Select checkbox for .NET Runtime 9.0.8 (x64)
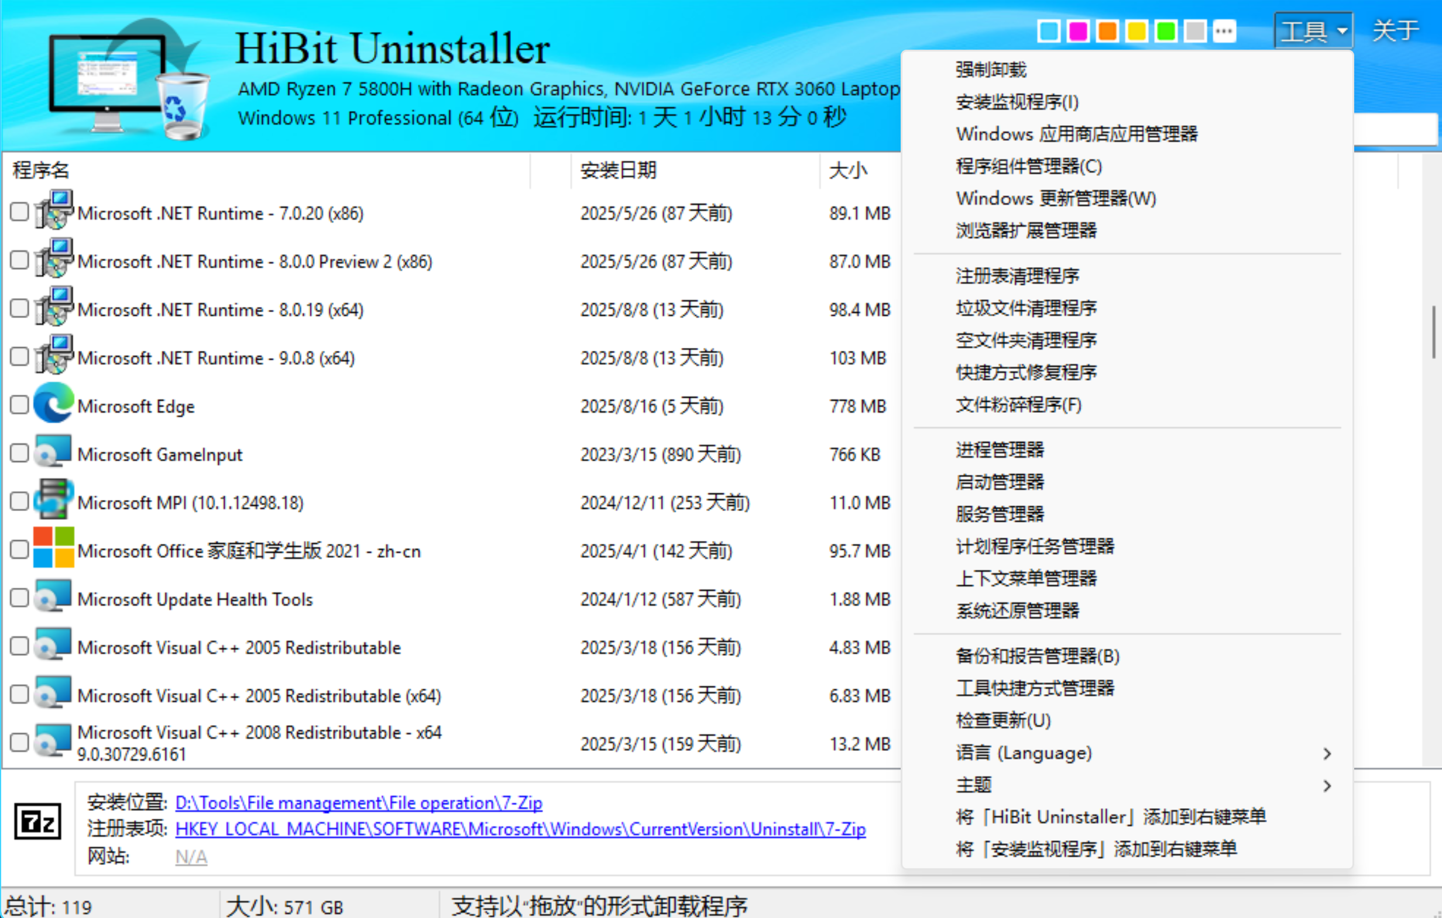Screen dimensions: 1442x918 (19, 357)
